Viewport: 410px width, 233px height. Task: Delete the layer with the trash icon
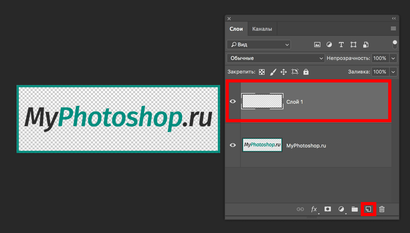(382, 209)
